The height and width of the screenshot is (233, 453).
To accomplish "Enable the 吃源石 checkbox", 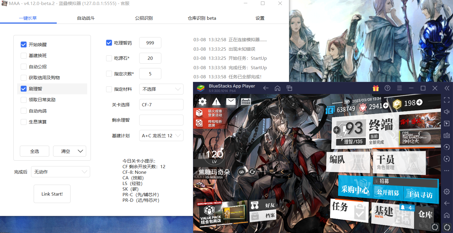I will pos(109,58).
